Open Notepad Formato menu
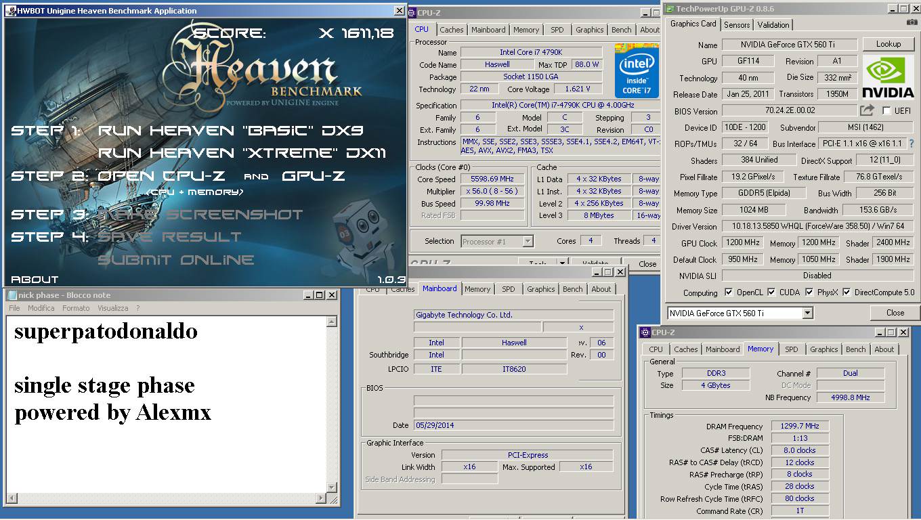The height and width of the screenshot is (520, 921). tap(76, 308)
